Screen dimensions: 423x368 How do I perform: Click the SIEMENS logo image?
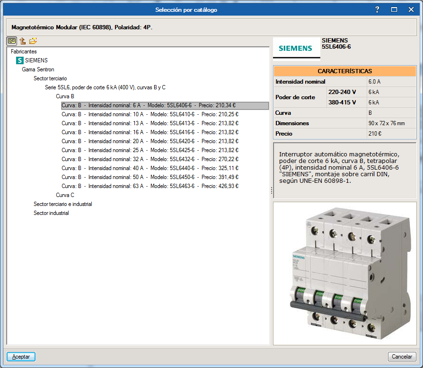pyautogui.click(x=297, y=48)
